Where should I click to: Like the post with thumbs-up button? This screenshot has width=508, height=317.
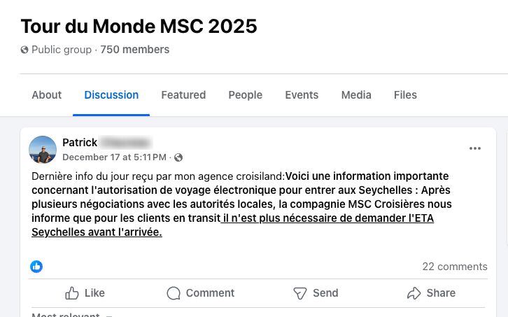[85, 293]
